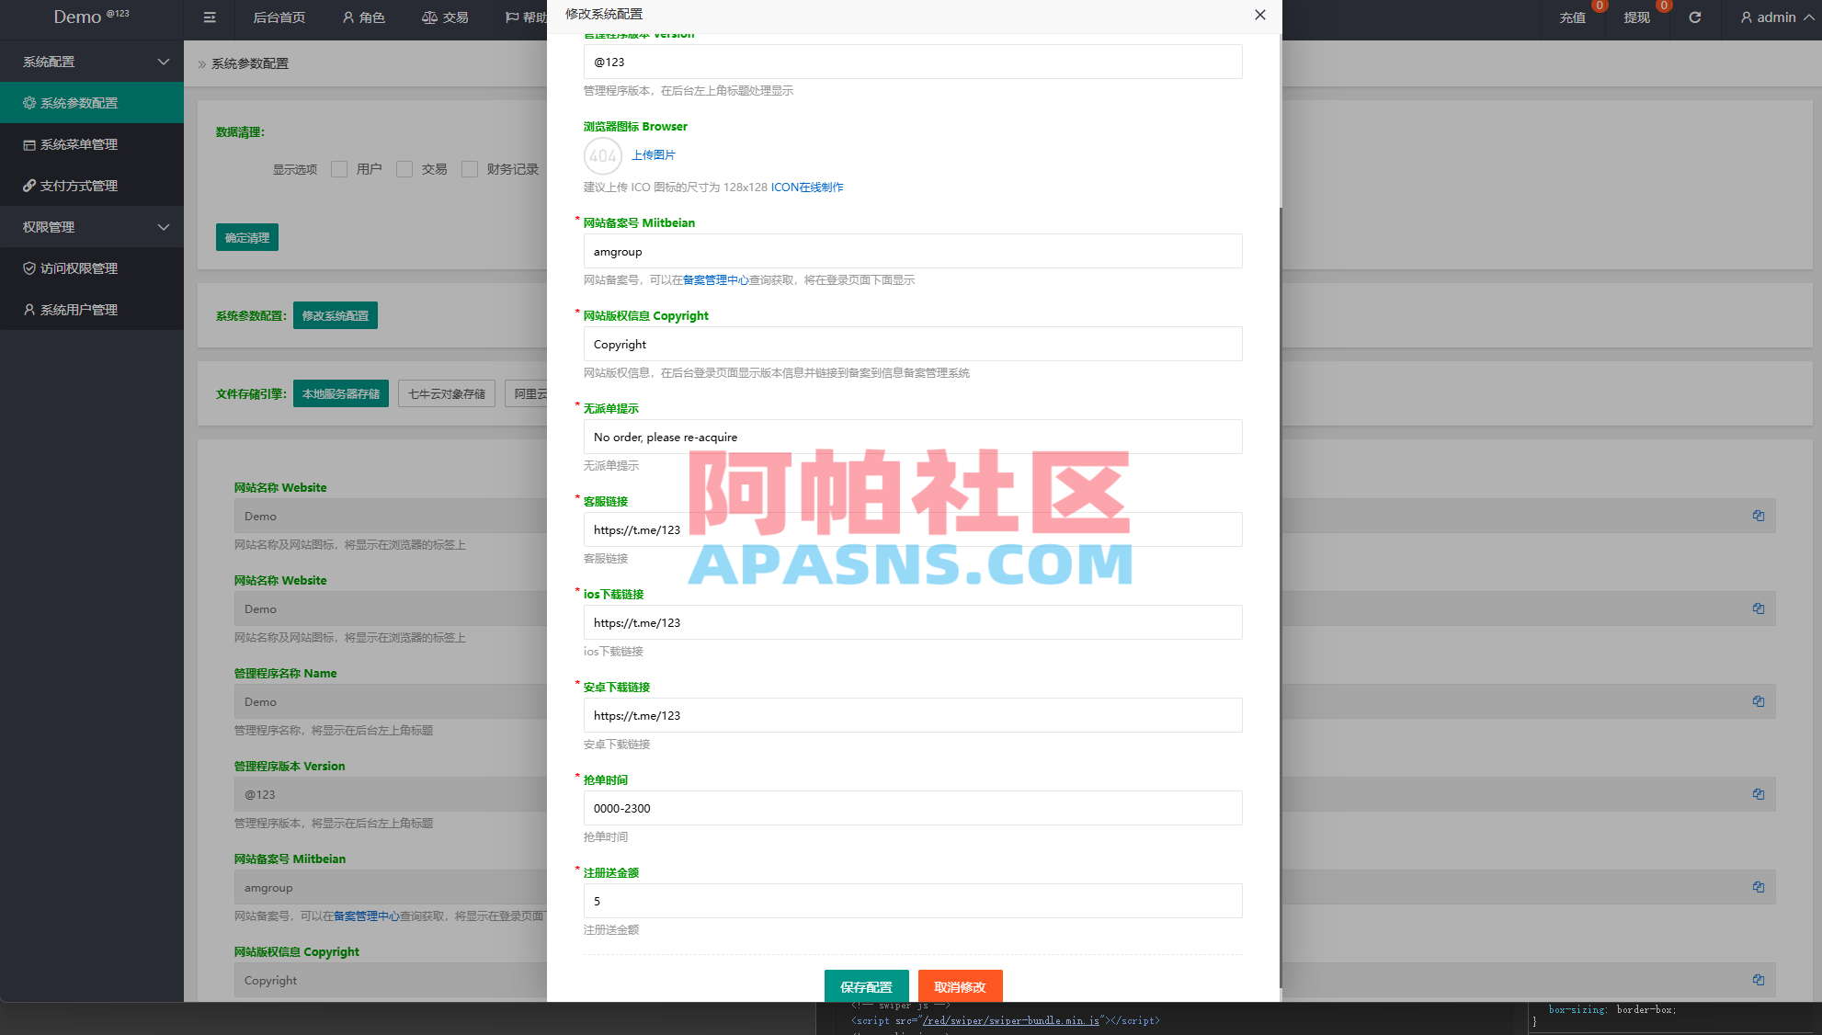Go to 后台首页 in the top menu
Image resolution: width=1822 pixels, height=1035 pixels.
[279, 17]
